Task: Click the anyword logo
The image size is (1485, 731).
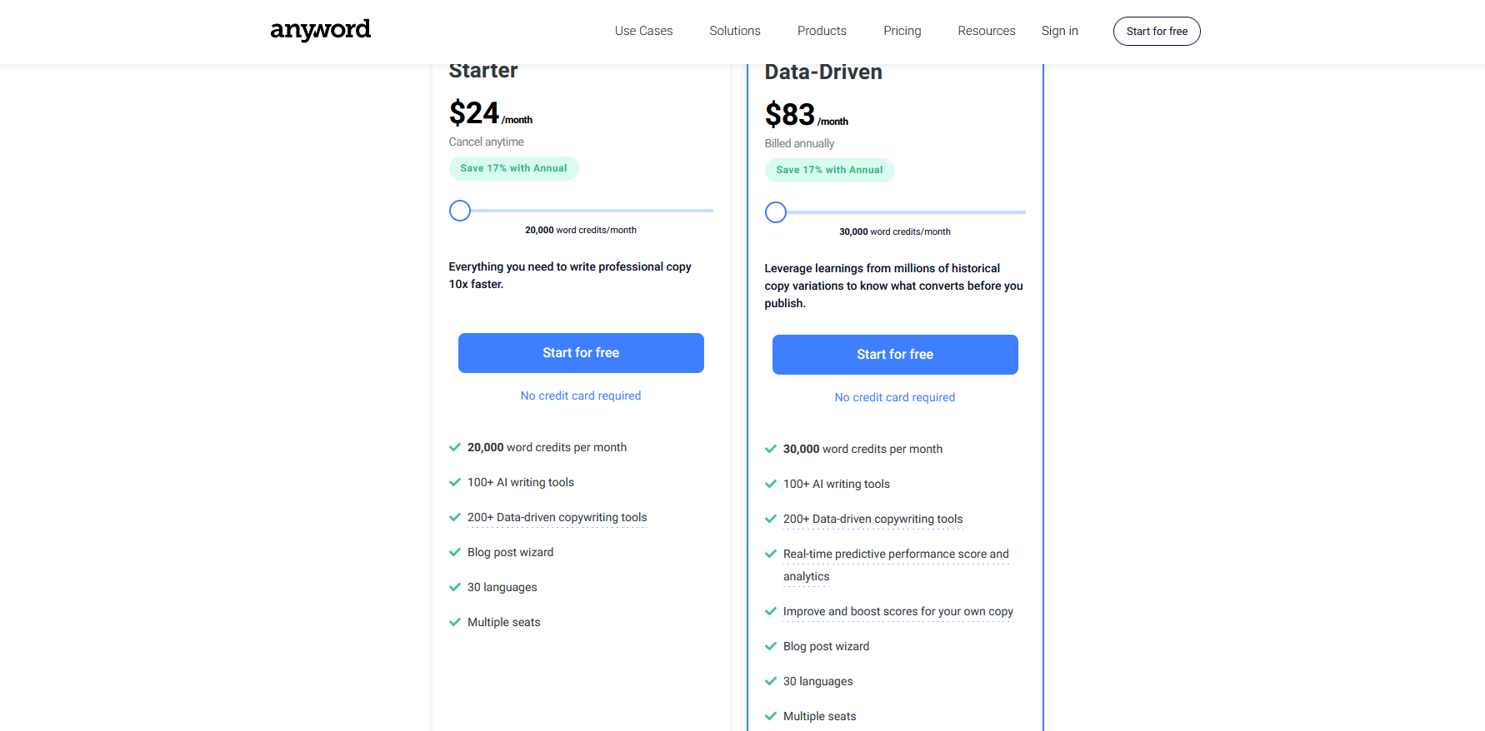Action: point(320,30)
